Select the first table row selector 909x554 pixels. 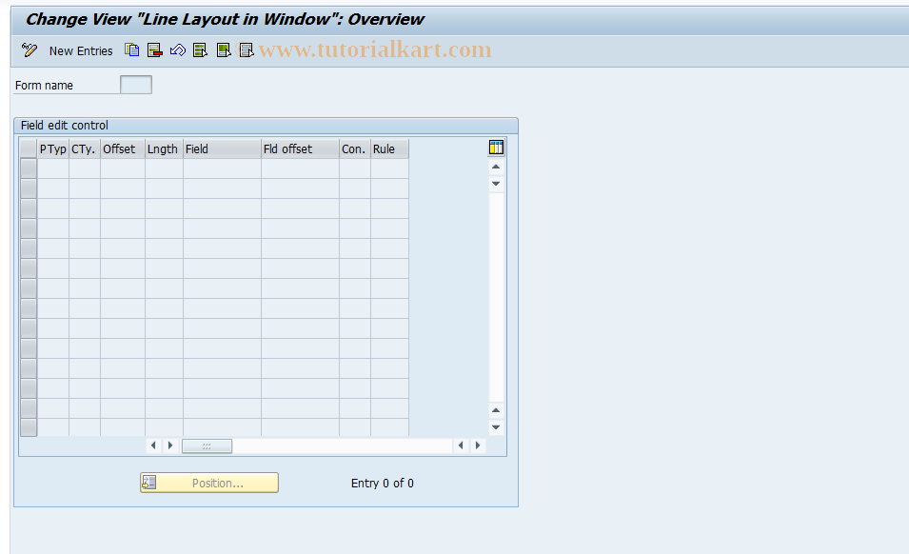coord(29,168)
